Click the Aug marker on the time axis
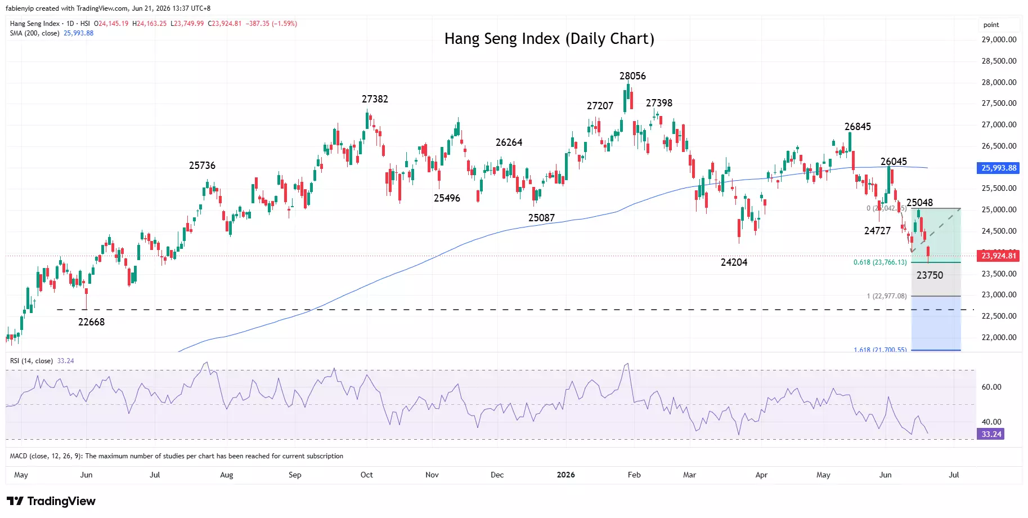1028x518 pixels. coord(226,475)
